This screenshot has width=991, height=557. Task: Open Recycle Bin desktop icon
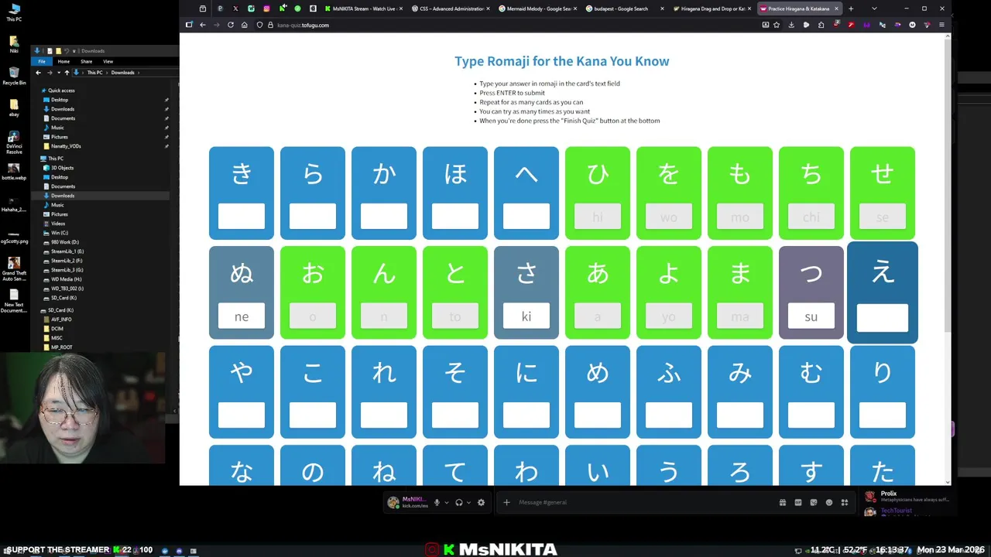coord(14,76)
